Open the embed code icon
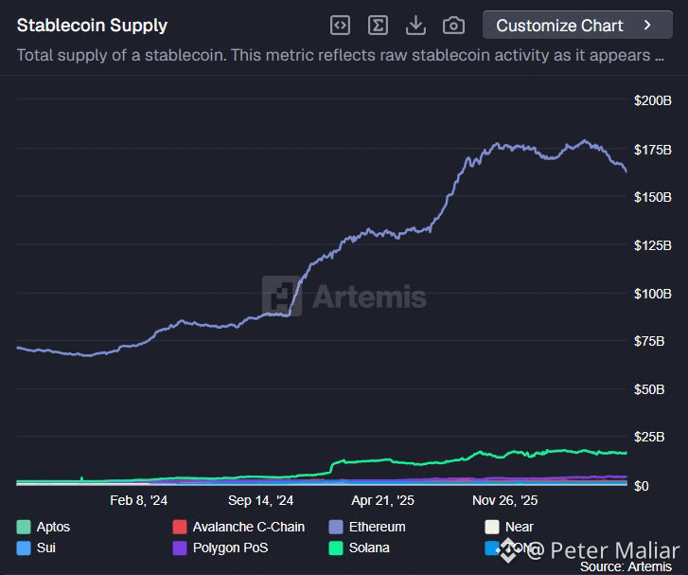This screenshot has width=688, height=575. (x=340, y=25)
